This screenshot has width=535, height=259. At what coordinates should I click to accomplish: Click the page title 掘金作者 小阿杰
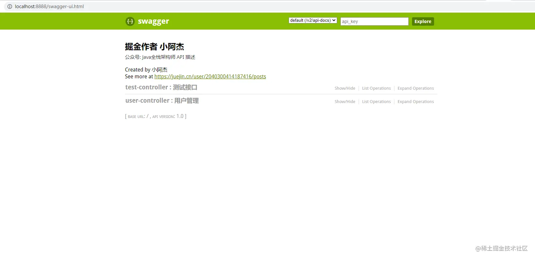pyautogui.click(x=155, y=47)
